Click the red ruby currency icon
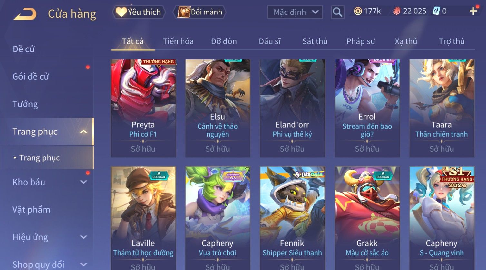486x270 pixels. (397, 11)
